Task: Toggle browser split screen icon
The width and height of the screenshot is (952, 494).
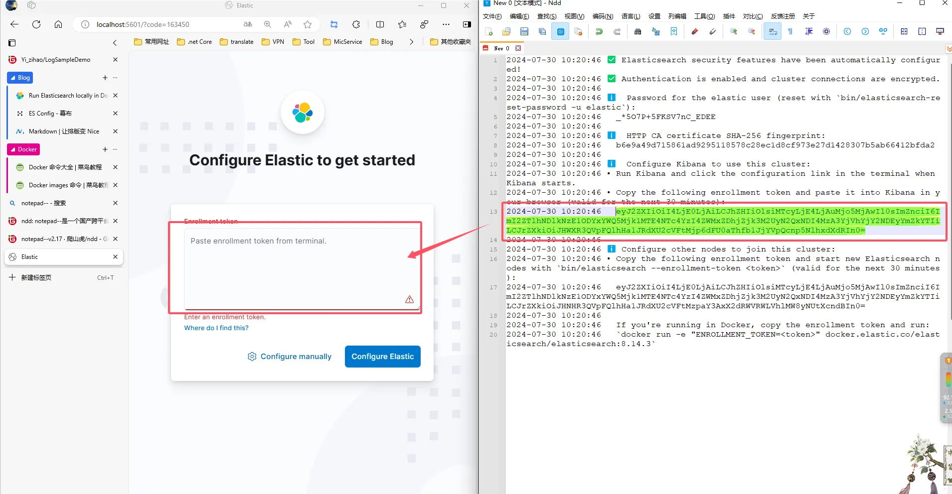Action: [x=380, y=24]
